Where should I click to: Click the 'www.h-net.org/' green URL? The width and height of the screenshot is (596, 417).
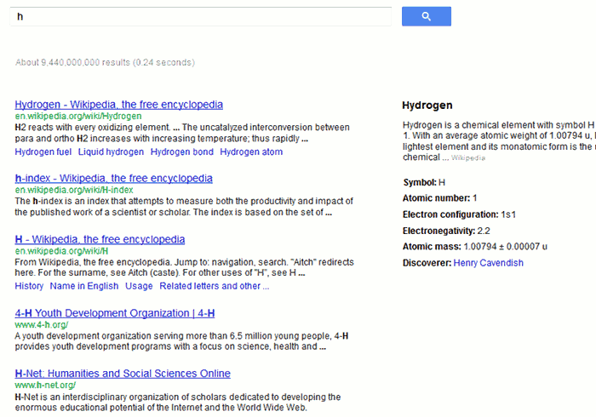45,386
